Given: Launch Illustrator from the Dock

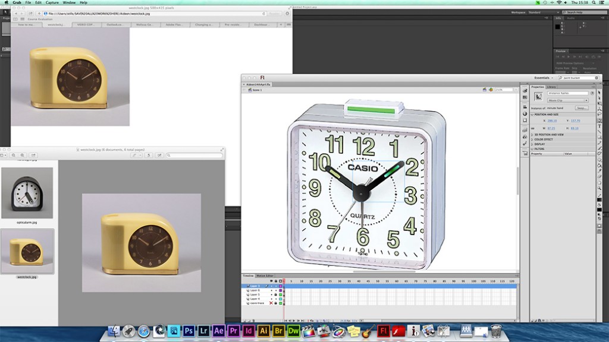Looking at the screenshot, I should [x=263, y=331].
